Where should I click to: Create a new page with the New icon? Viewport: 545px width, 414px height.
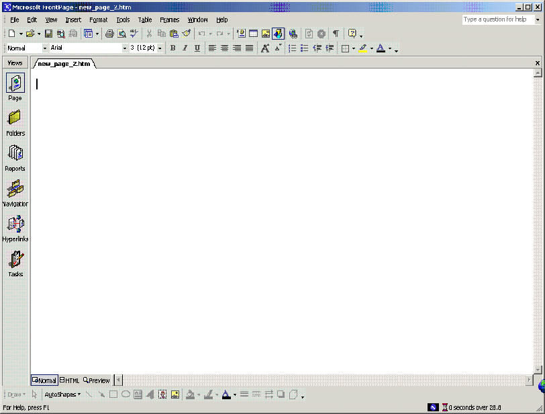click(x=12, y=34)
